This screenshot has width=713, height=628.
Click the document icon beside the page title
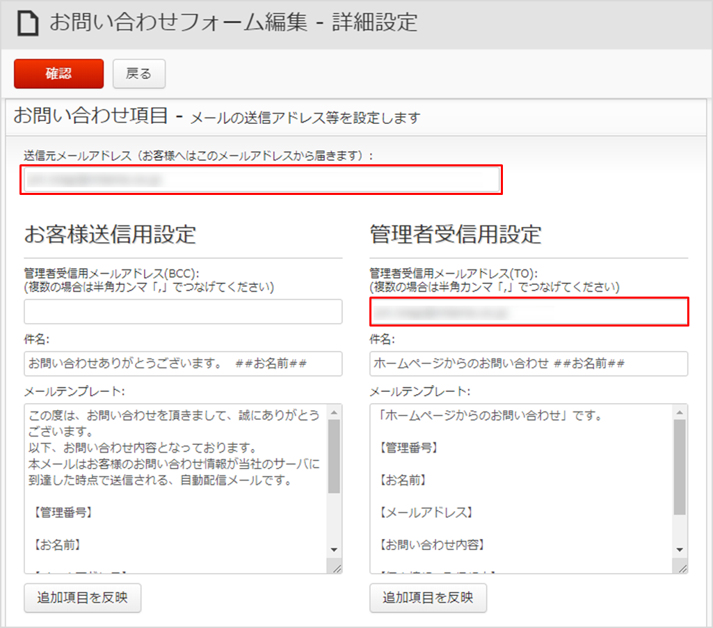[x=28, y=23]
